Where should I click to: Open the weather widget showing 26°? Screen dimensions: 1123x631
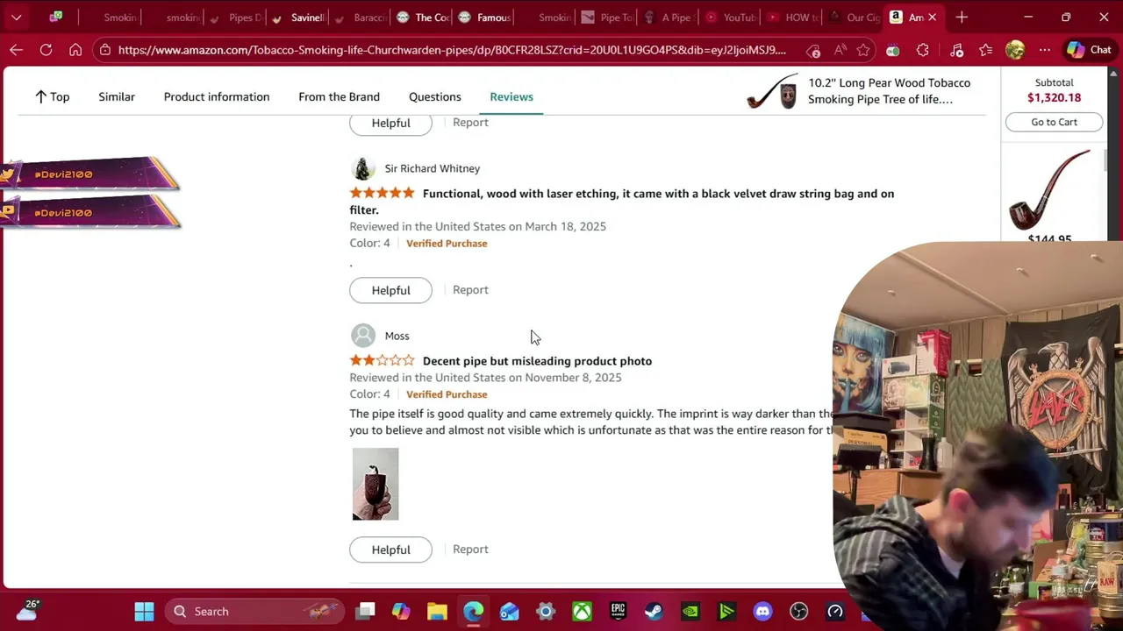(x=26, y=611)
